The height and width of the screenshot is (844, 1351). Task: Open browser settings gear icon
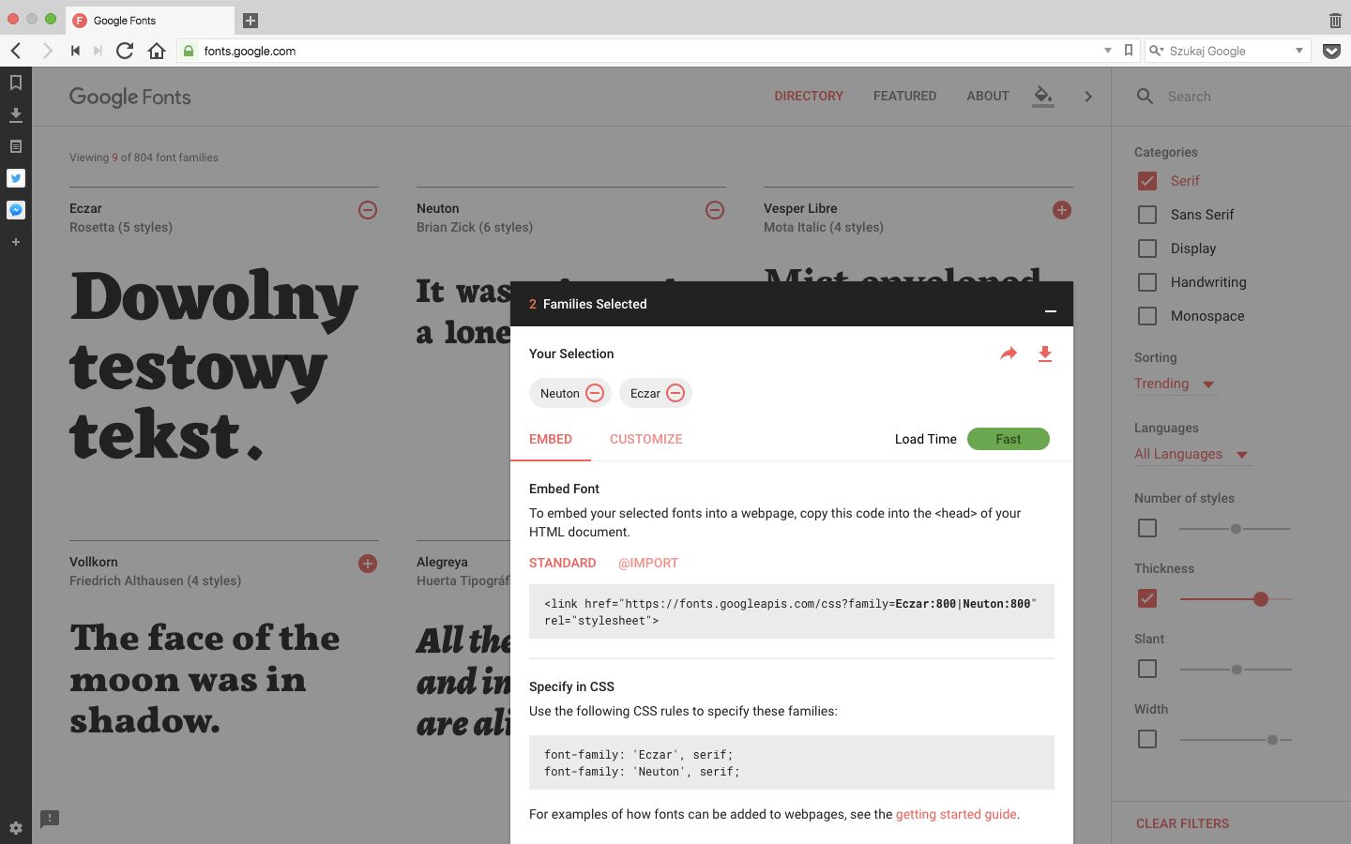[16, 828]
